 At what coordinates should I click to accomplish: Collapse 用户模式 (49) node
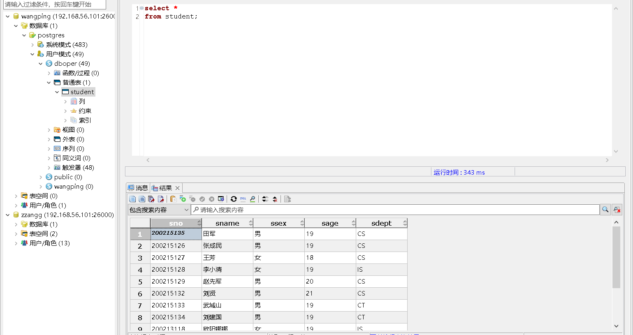pos(32,54)
